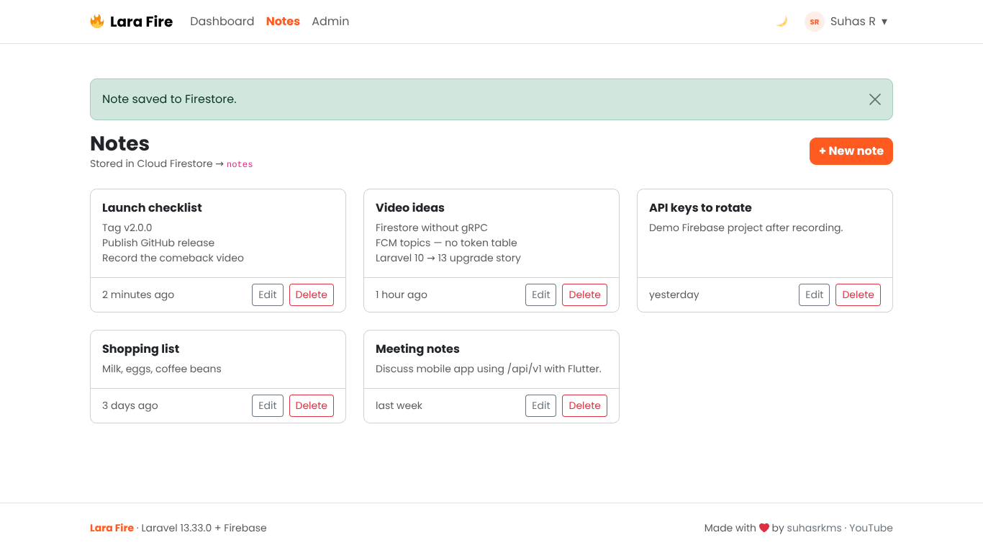
Task: Click the 'Notes' page heading
Action: (x=119, y=143)
